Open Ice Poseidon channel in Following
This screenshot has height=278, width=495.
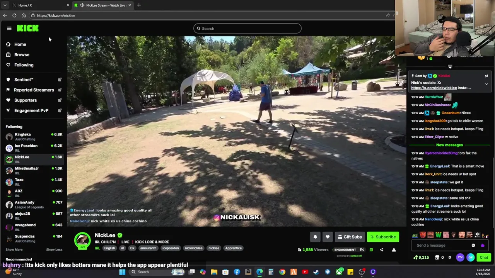point(34,148)
